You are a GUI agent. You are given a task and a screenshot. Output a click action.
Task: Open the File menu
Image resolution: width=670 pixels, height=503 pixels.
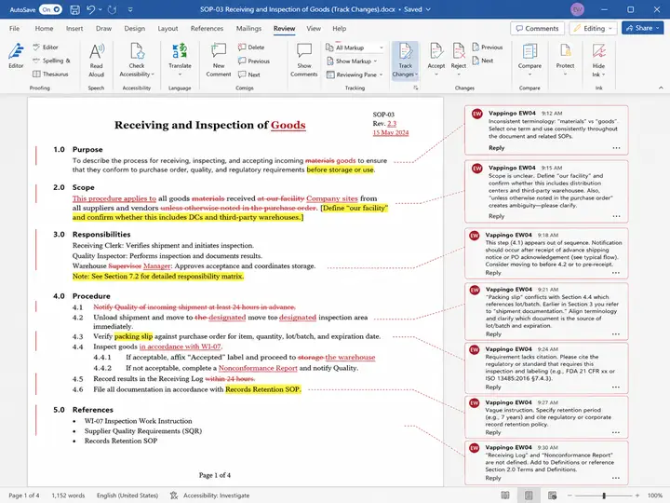point(15,28)
